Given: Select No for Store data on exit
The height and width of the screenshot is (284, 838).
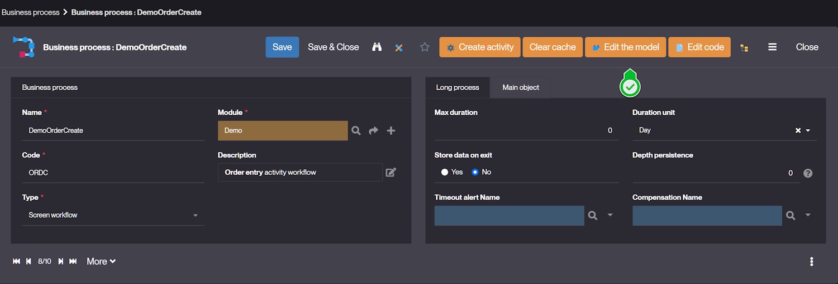Looking at the screenshot, I should 475,172.
